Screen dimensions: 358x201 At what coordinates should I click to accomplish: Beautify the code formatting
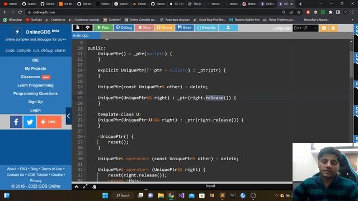[206, 27]
